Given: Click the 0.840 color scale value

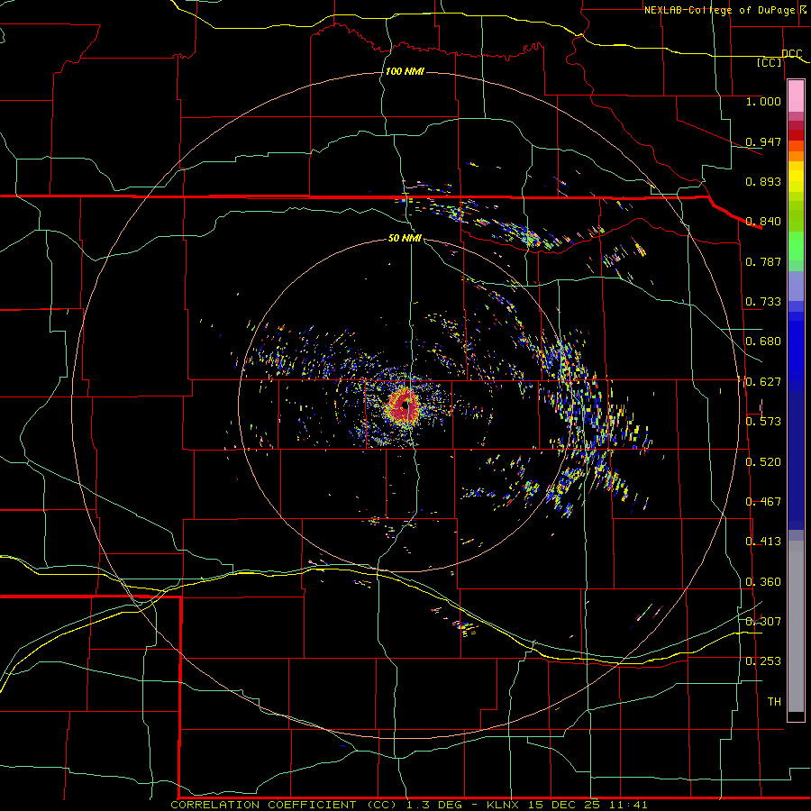Looking at the screenshot, I should pyautogui.click(x=763, y=222).
